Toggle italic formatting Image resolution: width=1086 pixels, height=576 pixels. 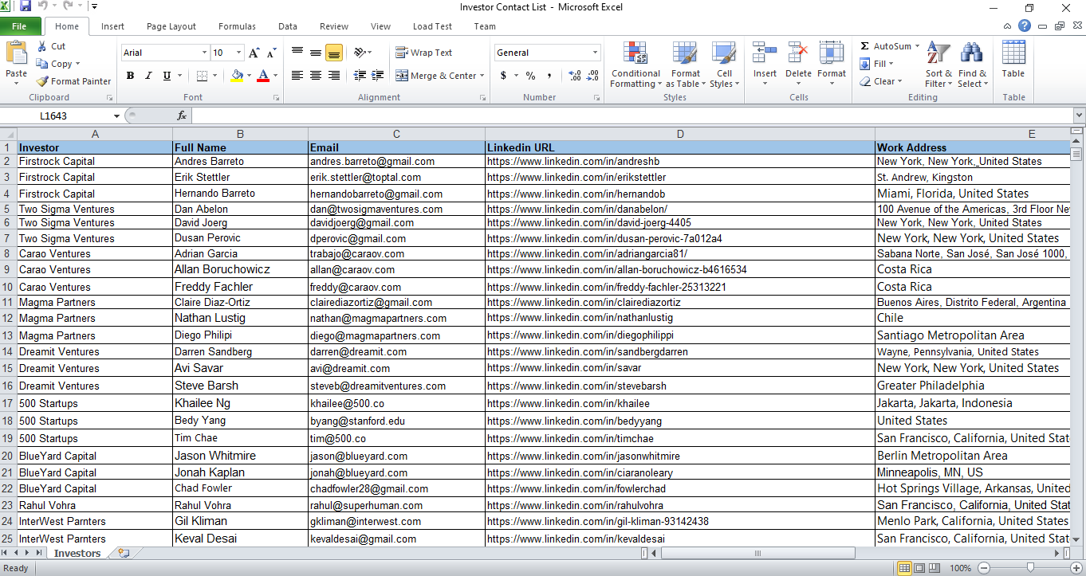tap(148, 75)
